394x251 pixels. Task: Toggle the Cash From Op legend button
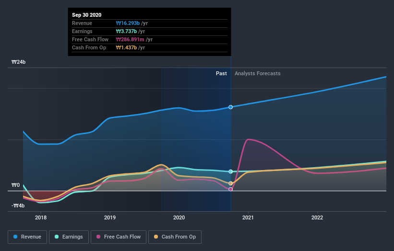[175, 237]
